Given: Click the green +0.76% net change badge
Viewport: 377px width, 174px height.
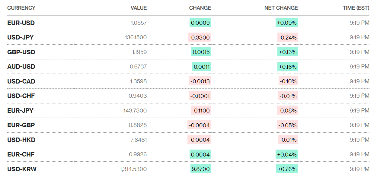Looking at the screenshot, I should (286, 169).
